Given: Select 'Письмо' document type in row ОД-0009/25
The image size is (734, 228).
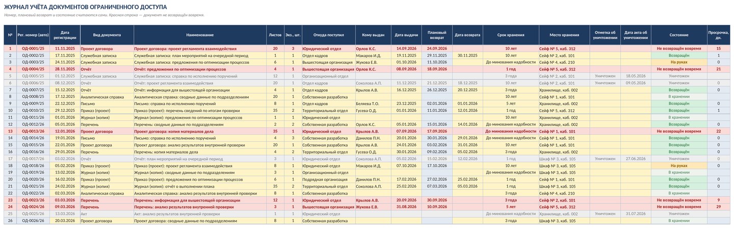Looking at the screenshot, I should point(107,104).
